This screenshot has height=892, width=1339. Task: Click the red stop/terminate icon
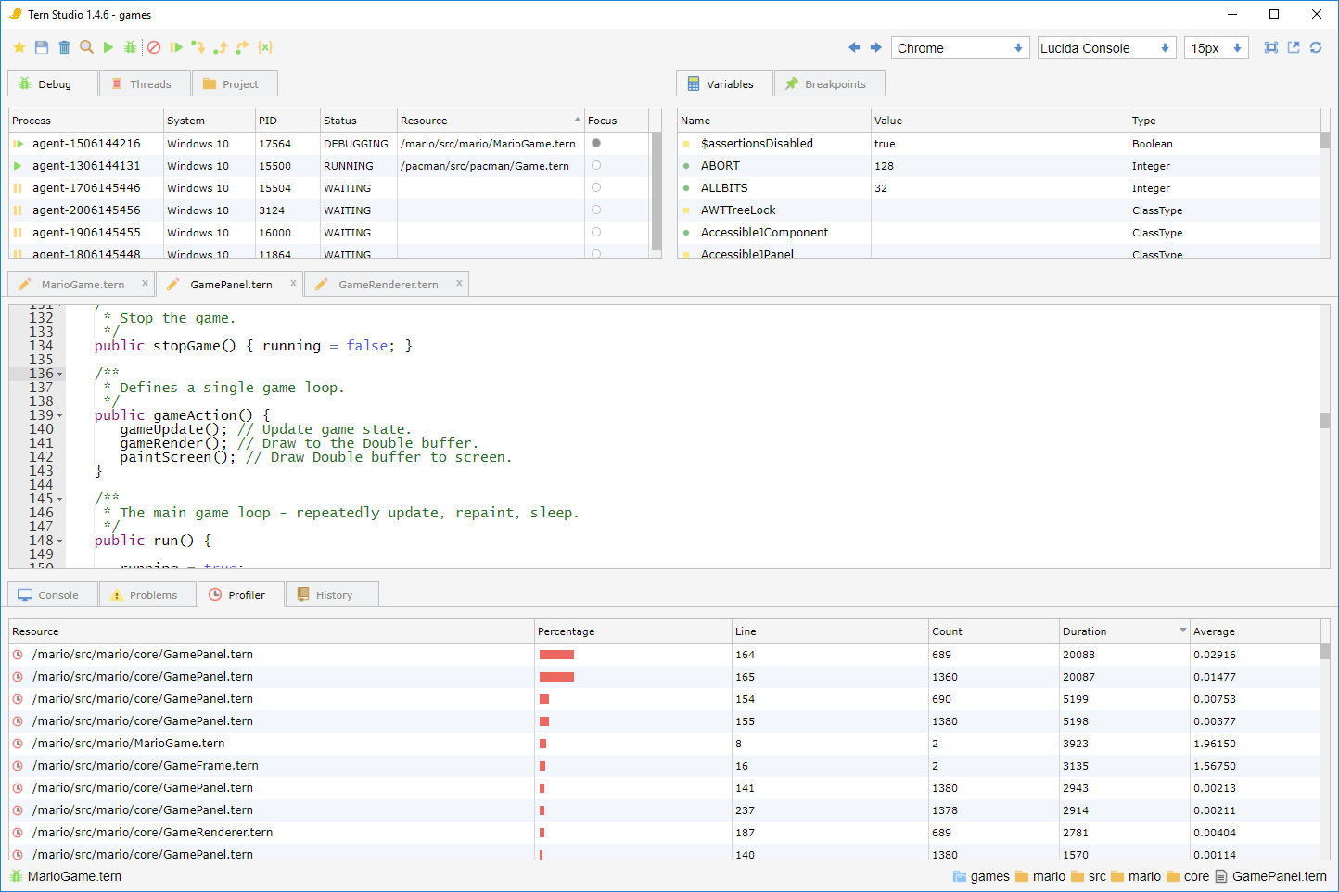coord(154,47)
